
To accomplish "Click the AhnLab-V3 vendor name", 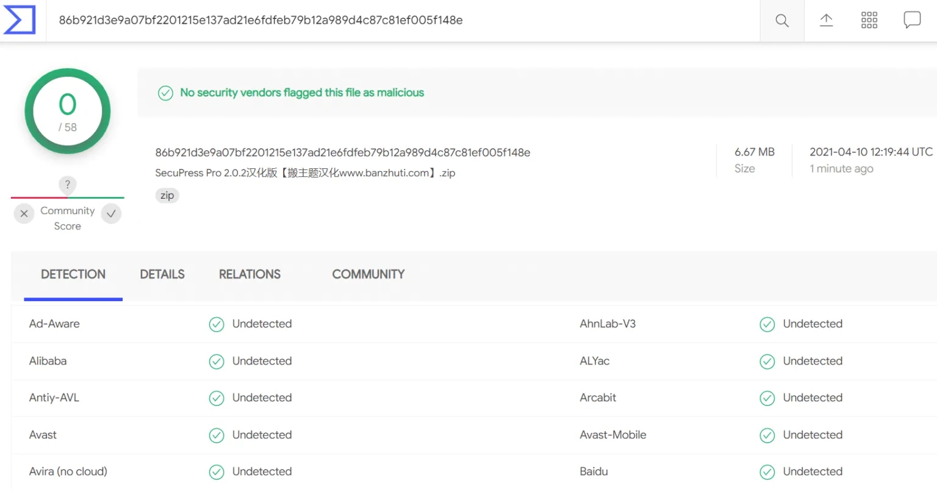I will (x=608, y=324).
